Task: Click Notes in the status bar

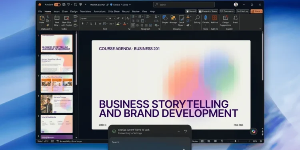Action: [195, 141]
